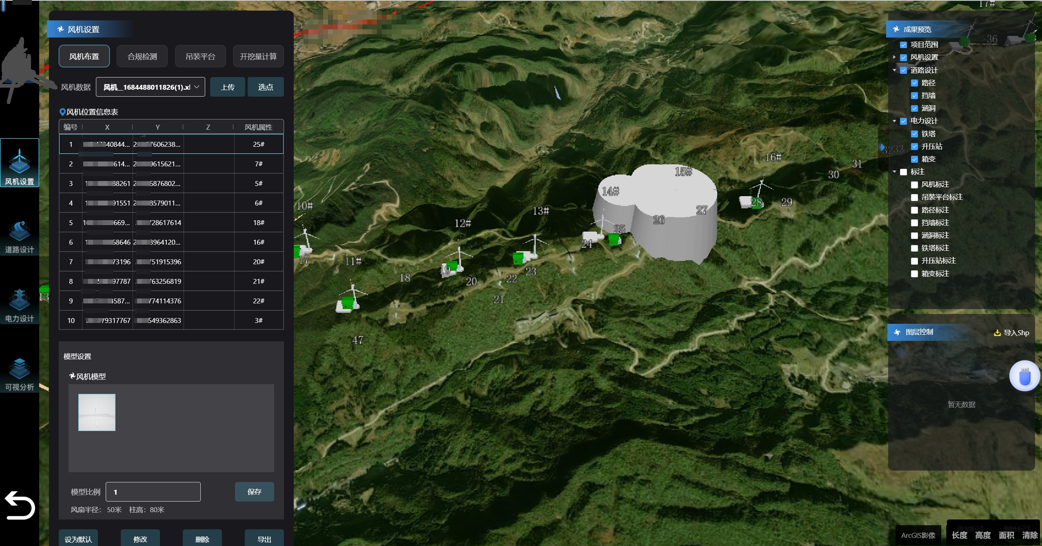Switch to the 合规检测 tab
1042x546 pixels.
coord(142,56)
